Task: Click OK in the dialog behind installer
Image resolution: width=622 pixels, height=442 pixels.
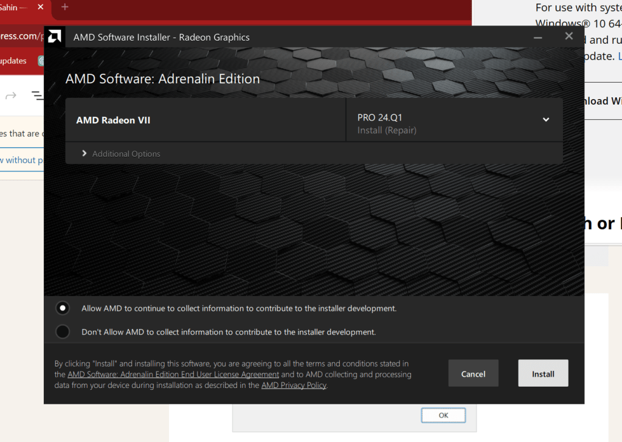Action: (x=443, y=415)
